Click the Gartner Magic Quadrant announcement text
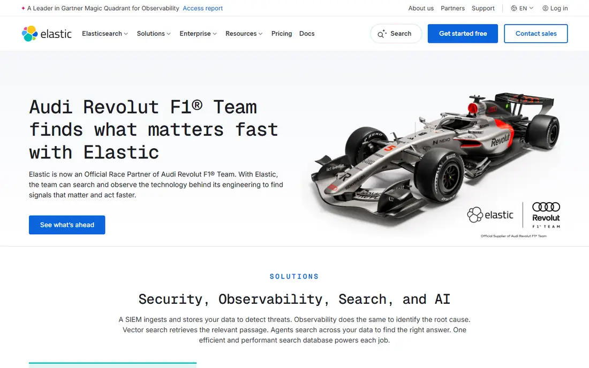The image size is (589, 368). [x=103, y=8]
